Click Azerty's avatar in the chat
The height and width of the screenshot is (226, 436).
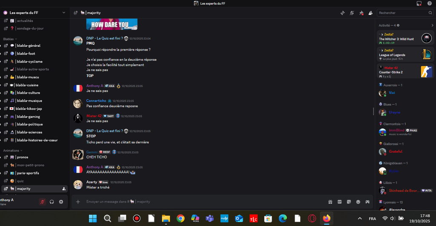pyautogui.click(x=78, y=185)
